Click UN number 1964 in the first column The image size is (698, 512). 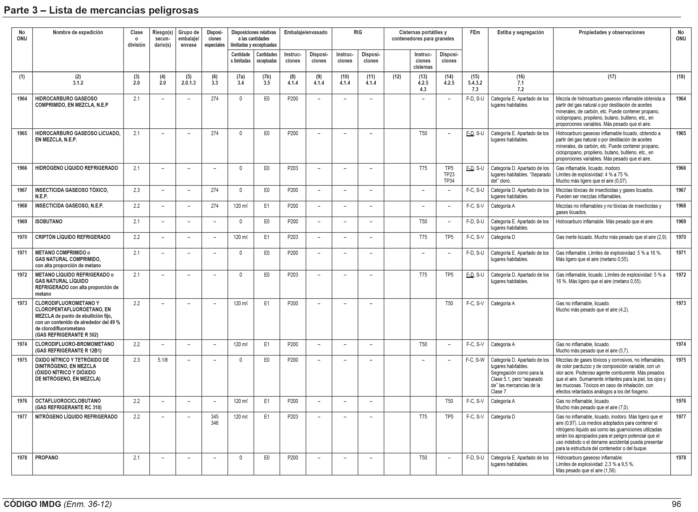[22, 98]
